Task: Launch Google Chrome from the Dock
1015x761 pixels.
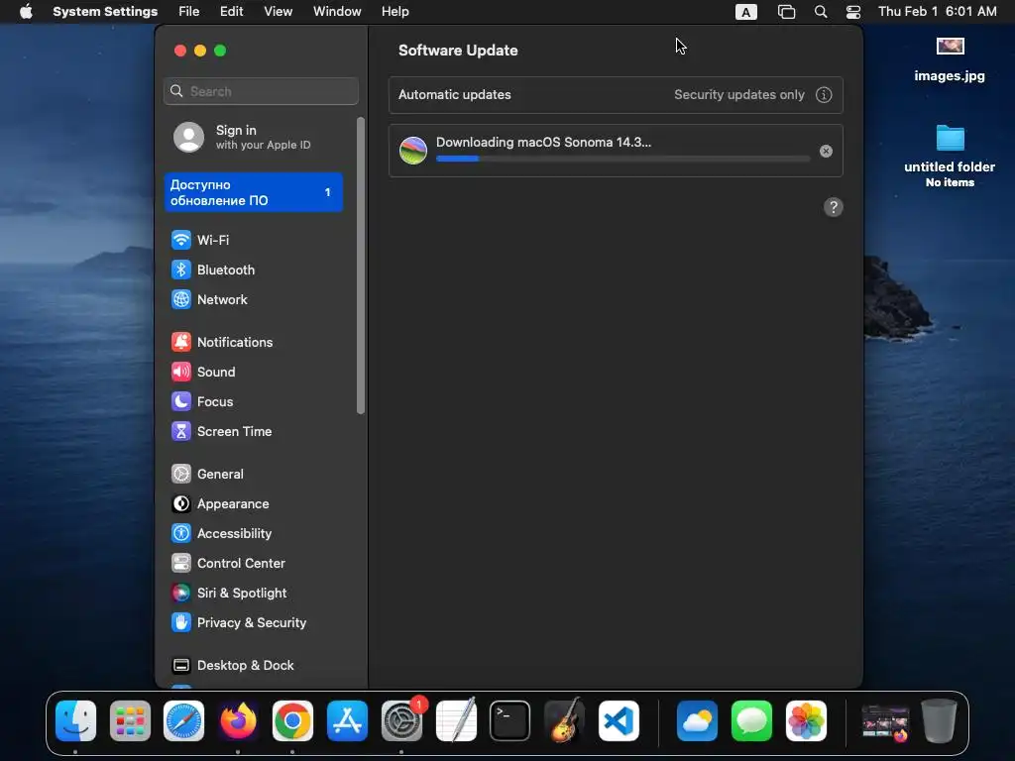Action: (292, 721)
